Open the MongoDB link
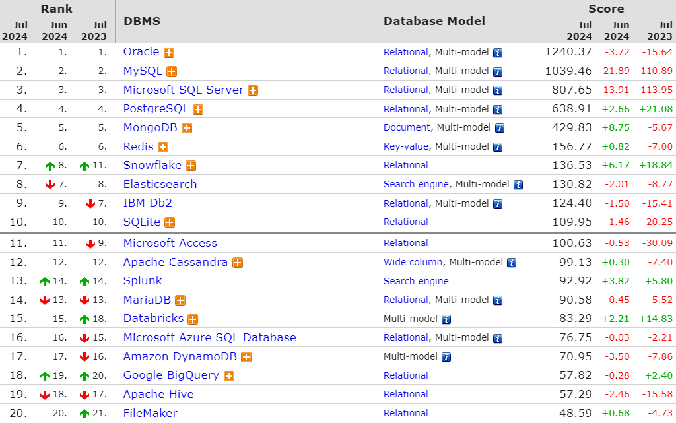The image size is (676, 423). [150, 128]
